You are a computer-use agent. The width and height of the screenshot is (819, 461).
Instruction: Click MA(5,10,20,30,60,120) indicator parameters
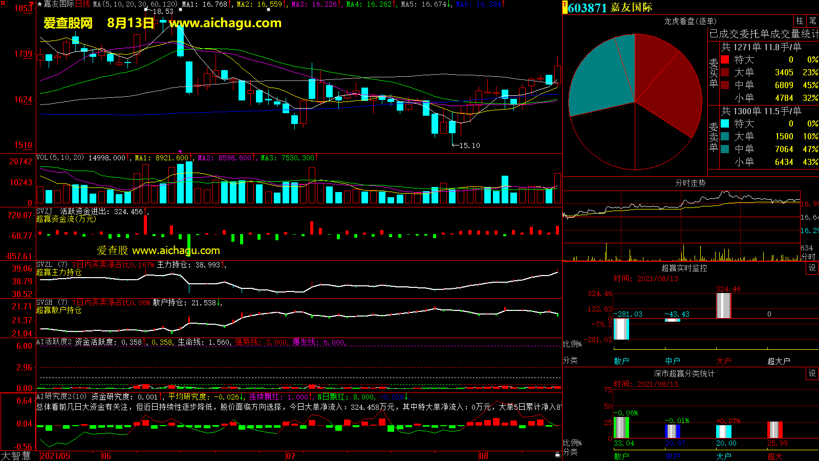(x=135, y=4)
